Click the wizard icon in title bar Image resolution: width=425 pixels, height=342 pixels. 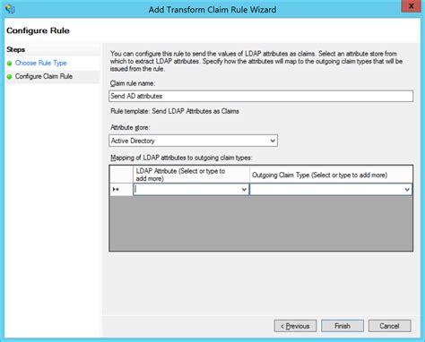(10, 9)
